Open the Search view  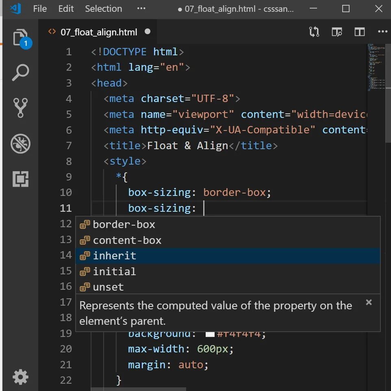pyautogui.click(x=20, y=73)
